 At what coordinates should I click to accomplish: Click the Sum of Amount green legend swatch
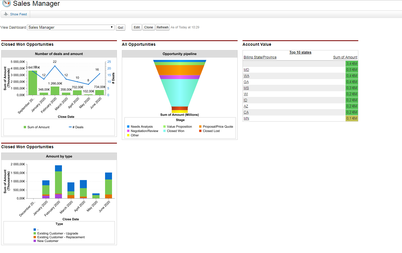click(x=25, y=127)
